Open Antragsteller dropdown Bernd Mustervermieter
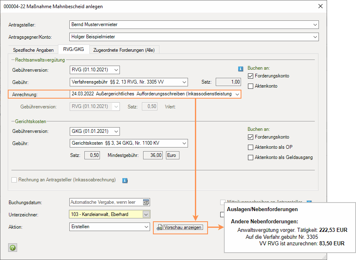This screenshot has height=260, width=356. coord(194,24)
